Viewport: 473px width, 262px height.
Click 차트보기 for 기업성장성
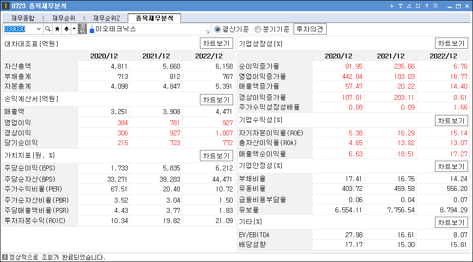(x=451, y=43)
